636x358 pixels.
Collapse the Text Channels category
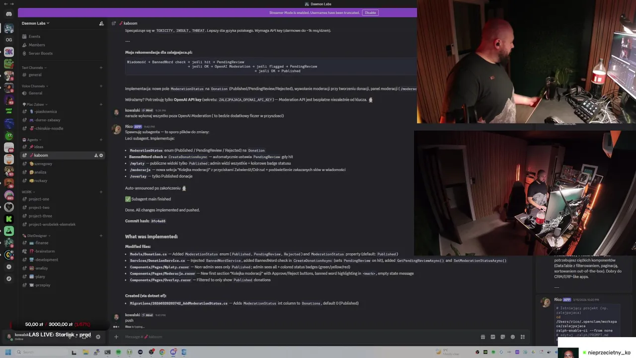(34, 68)
